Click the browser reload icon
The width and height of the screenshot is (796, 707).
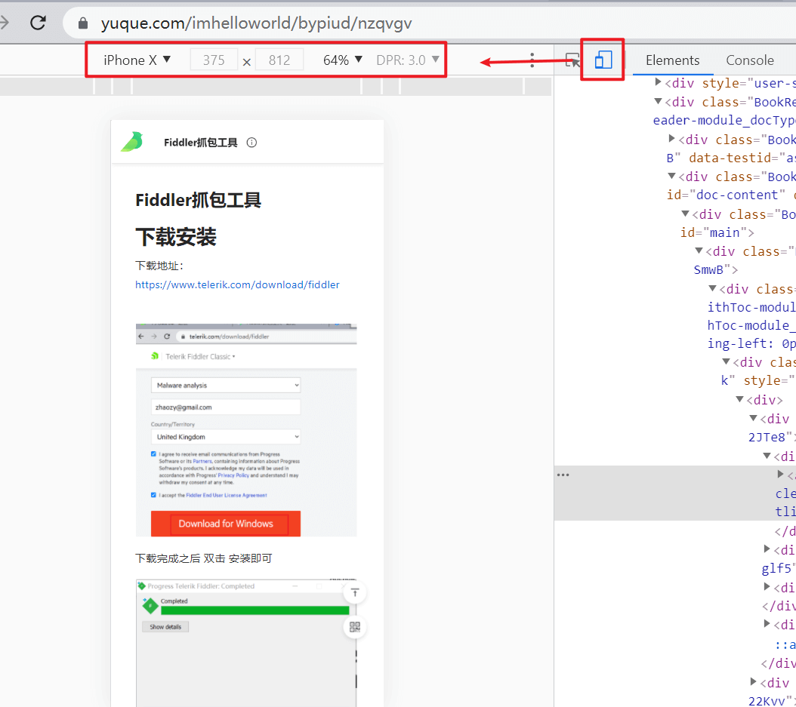coord(38,23)
